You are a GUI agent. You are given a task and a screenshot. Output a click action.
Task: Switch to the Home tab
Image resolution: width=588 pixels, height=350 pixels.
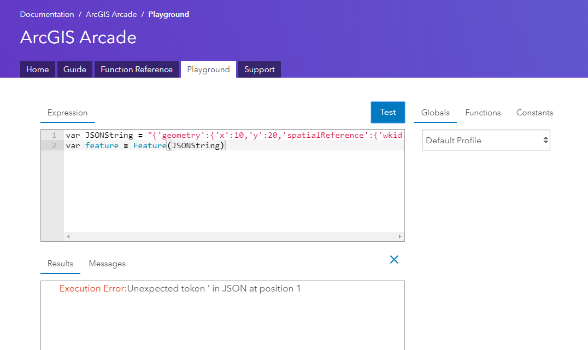click(x=38, y=69)
